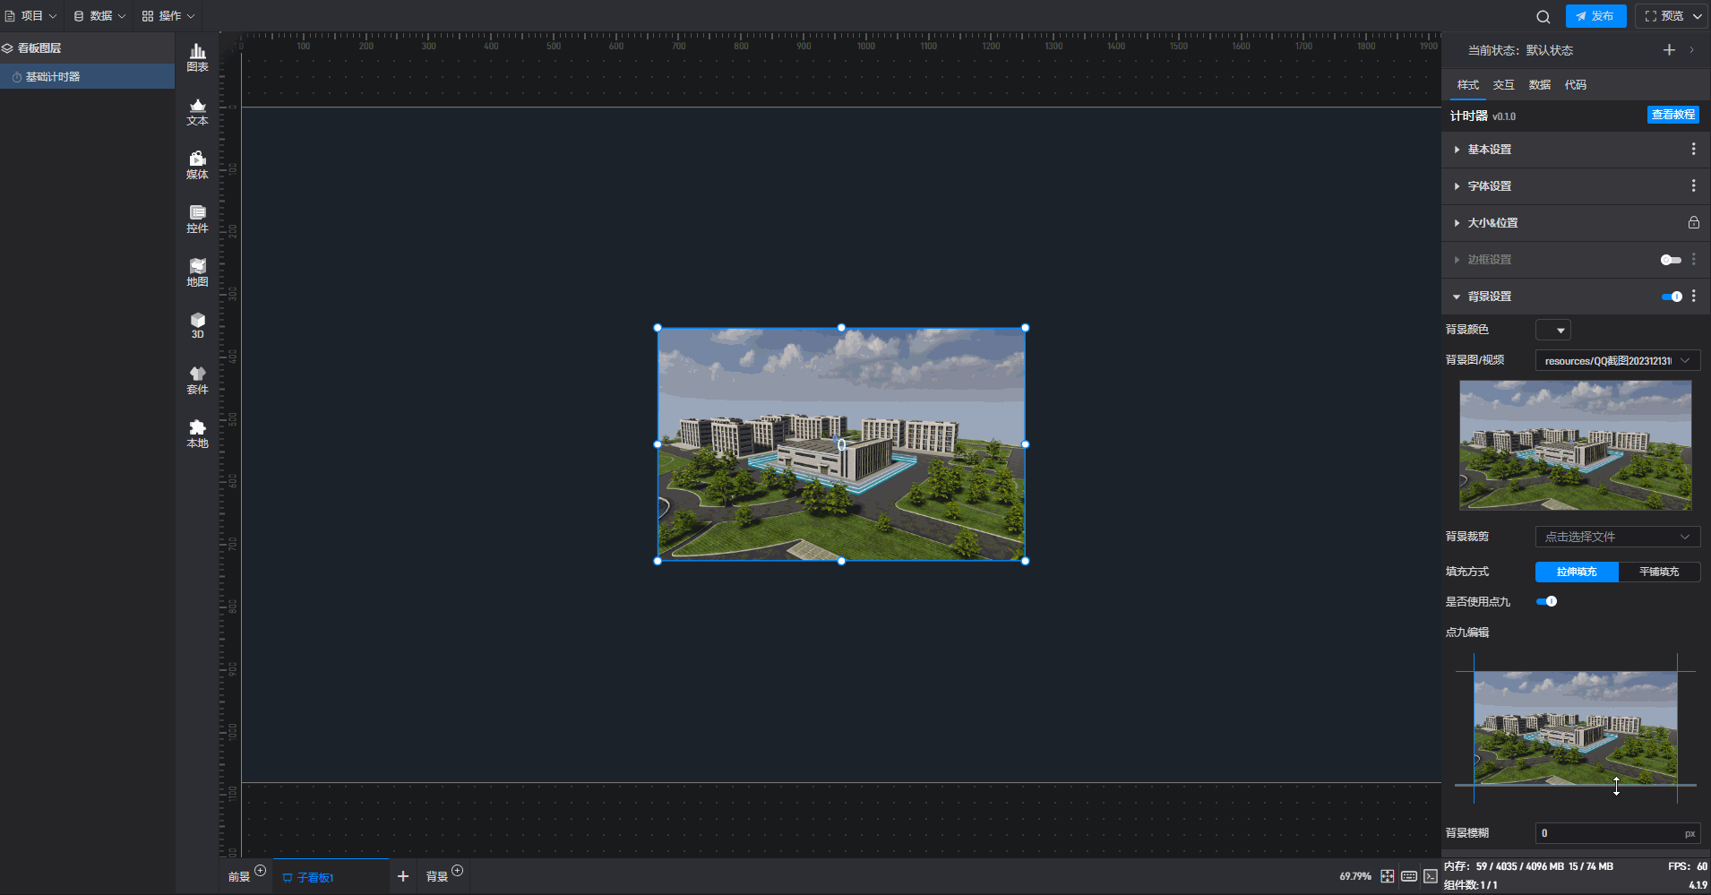Click the 发布 publish button

coord(1595,16)
